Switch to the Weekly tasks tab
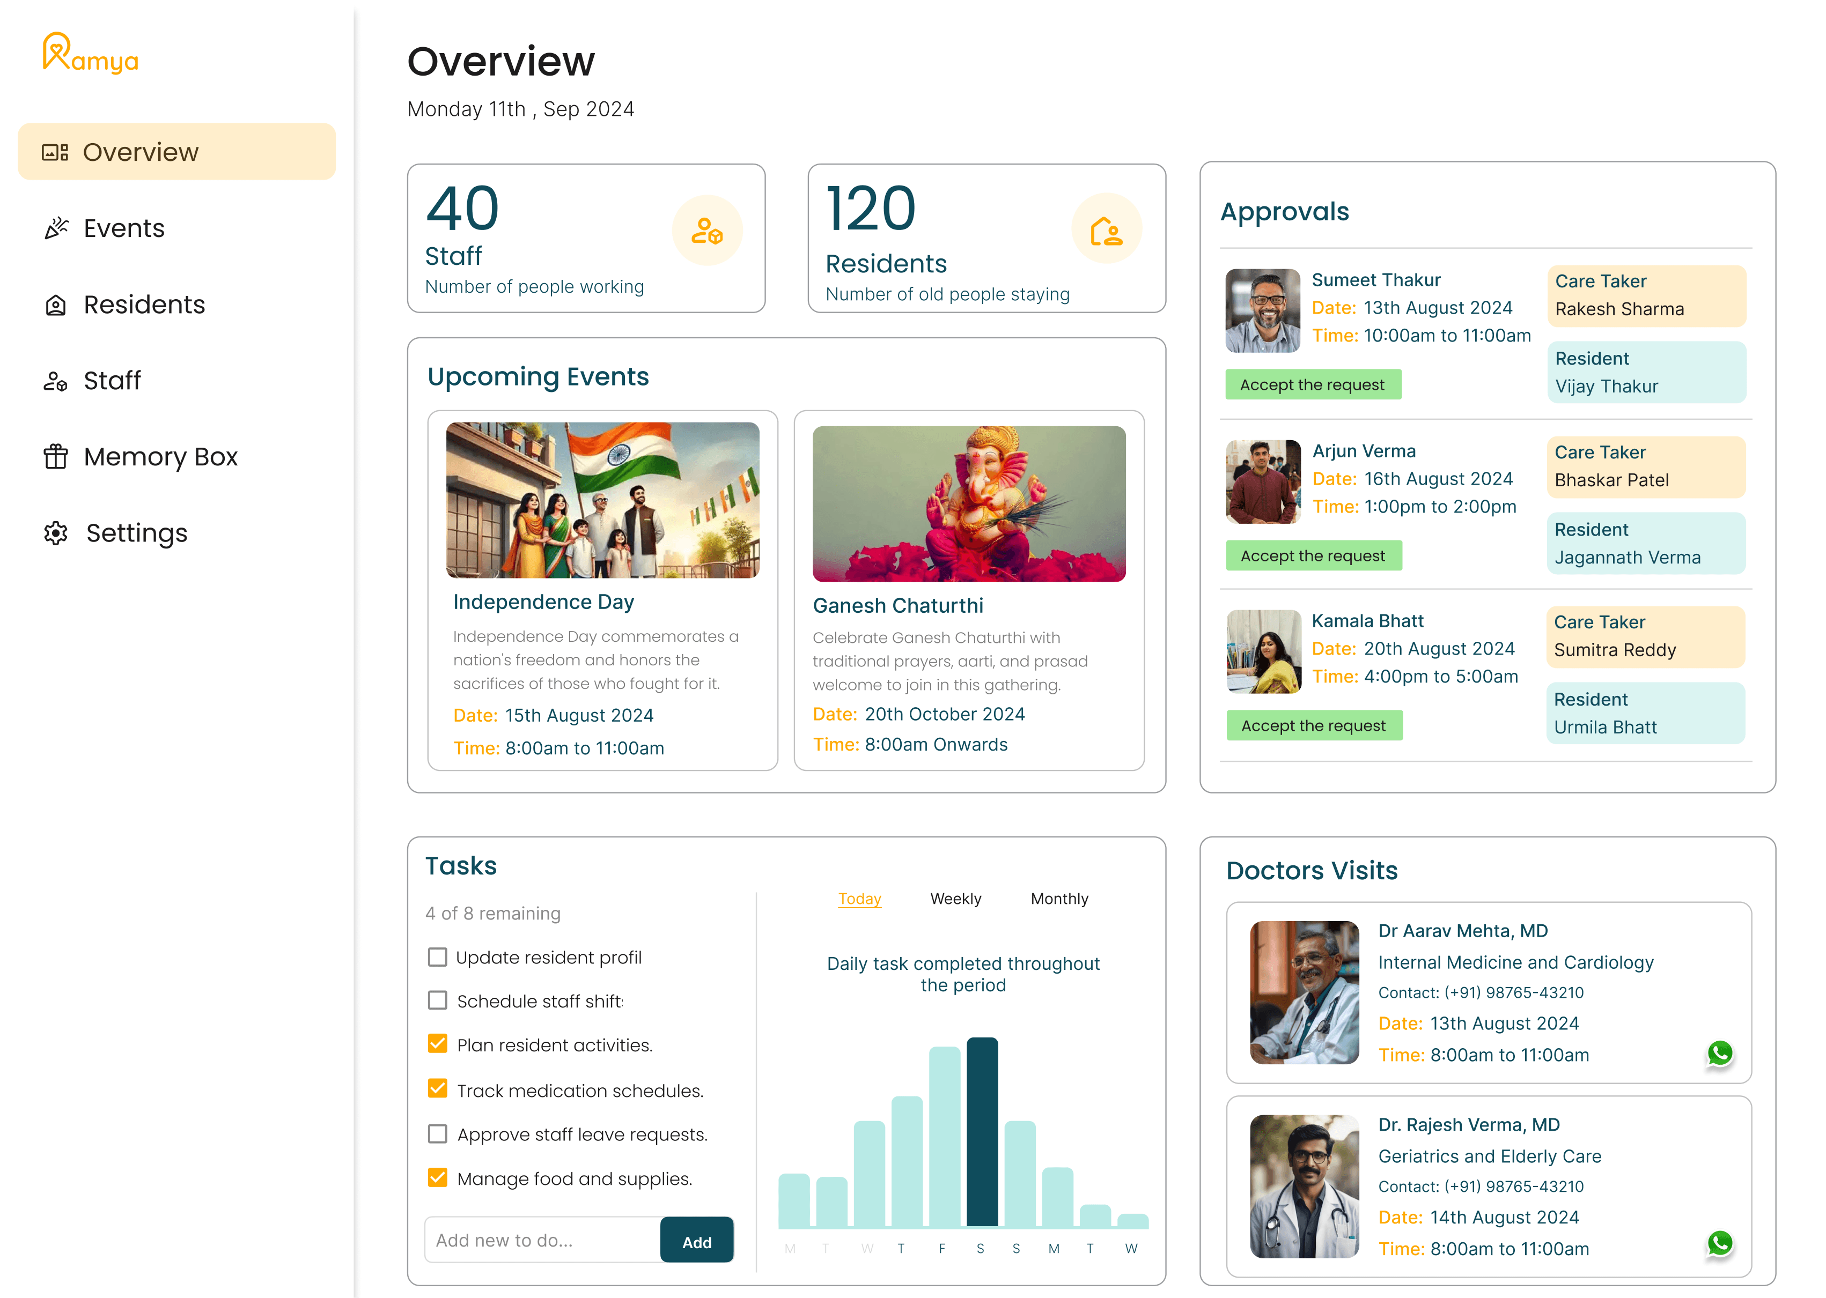The width and height of the screenshot is (1826, 1298). click(955, 899)
